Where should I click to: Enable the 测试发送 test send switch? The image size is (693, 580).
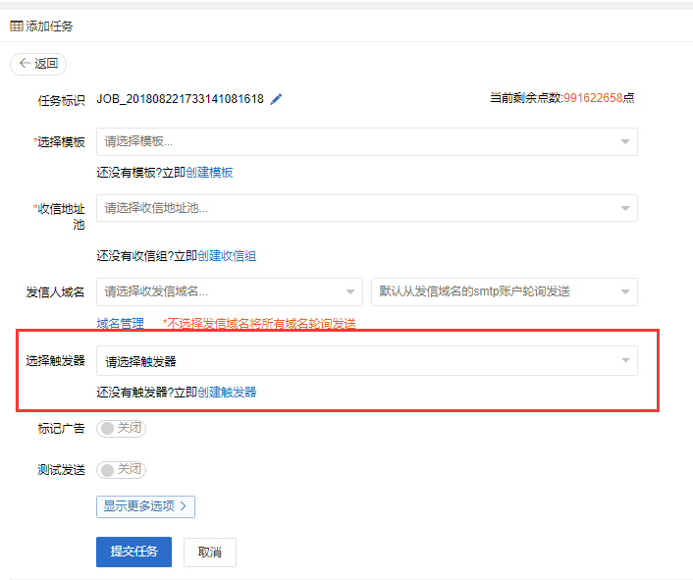pyautogui.click(x=122, y=470)
